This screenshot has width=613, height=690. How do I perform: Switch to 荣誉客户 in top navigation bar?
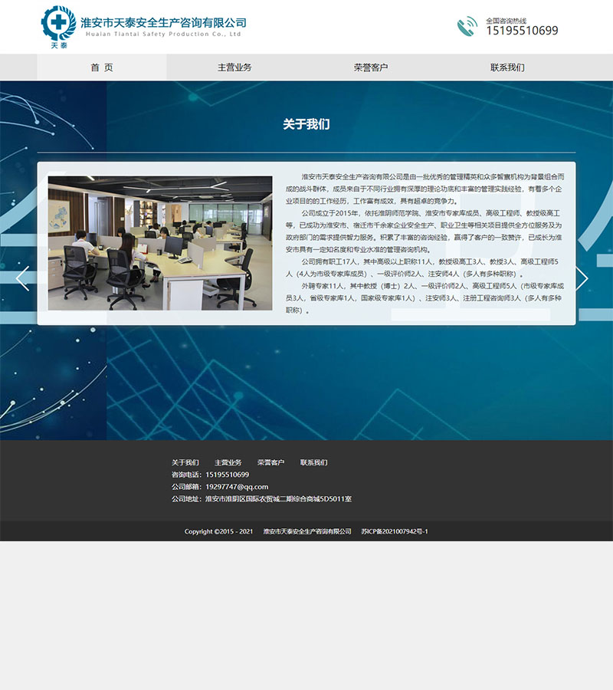(x=371, y=67)
